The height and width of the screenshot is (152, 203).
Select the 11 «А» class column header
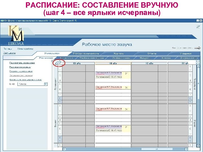click(x=178, y=63)
